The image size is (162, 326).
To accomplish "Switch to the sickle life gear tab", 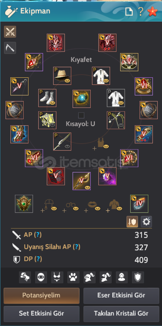I will pyautogui.click(x=10, y=48).
